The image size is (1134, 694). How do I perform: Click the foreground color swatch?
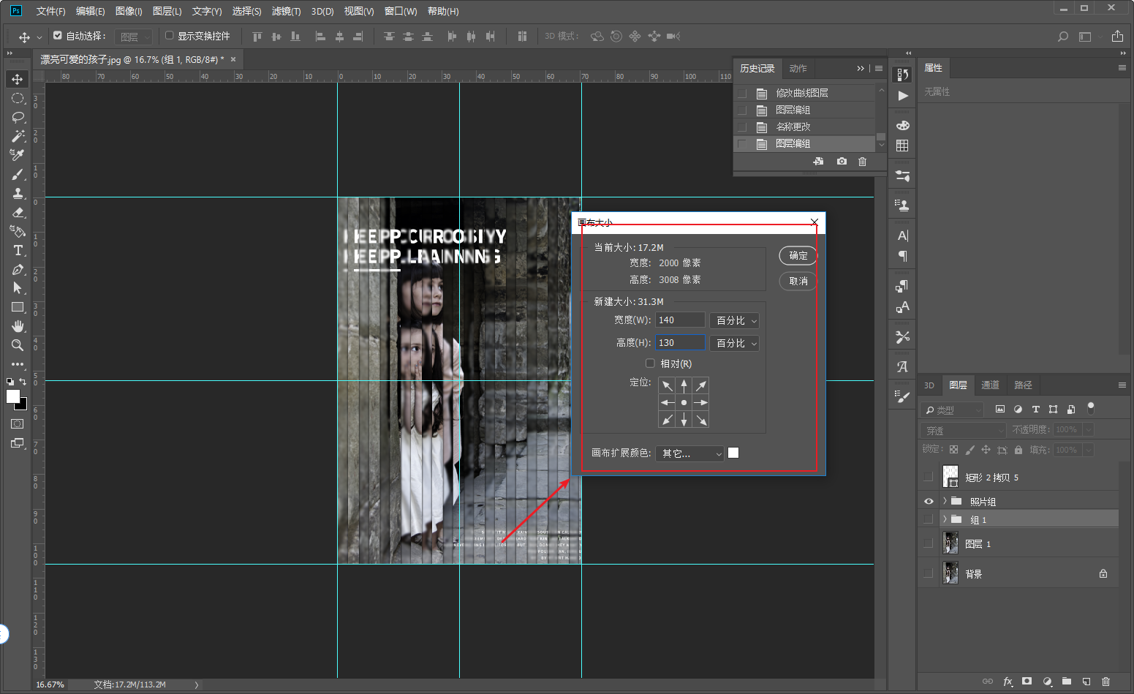coord(13,396)
